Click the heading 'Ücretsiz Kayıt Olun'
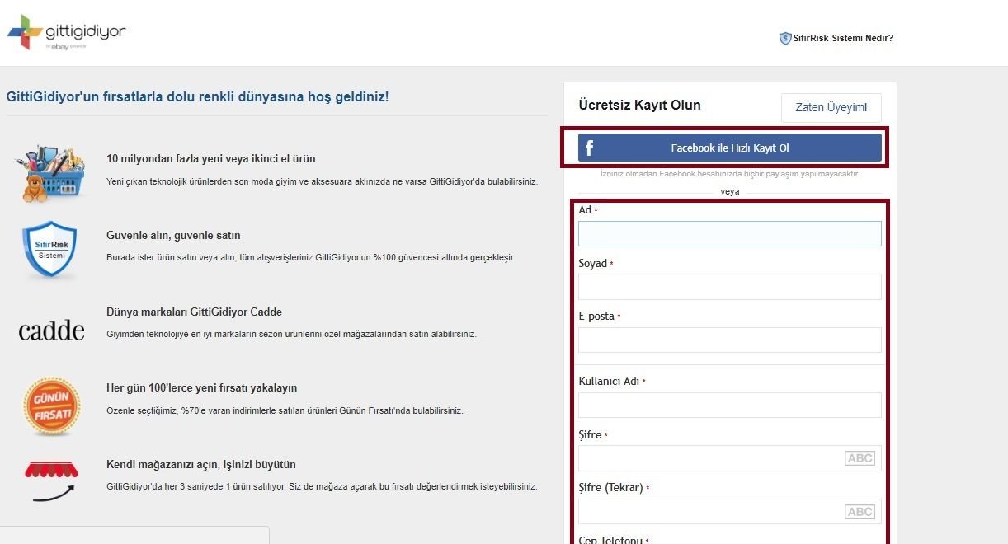 (640, 105)
